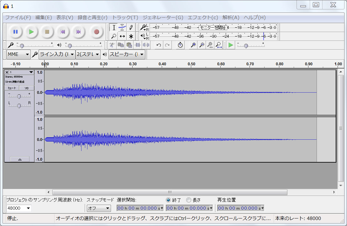Select the Selection (I-beam) tool
This screenshot has height=226, width=347.
114,28
